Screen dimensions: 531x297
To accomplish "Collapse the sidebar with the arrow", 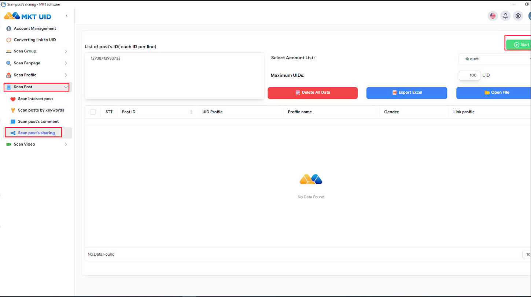I will 66,16.
